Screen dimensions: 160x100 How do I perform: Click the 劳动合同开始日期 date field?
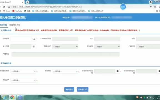pos(105,71)
